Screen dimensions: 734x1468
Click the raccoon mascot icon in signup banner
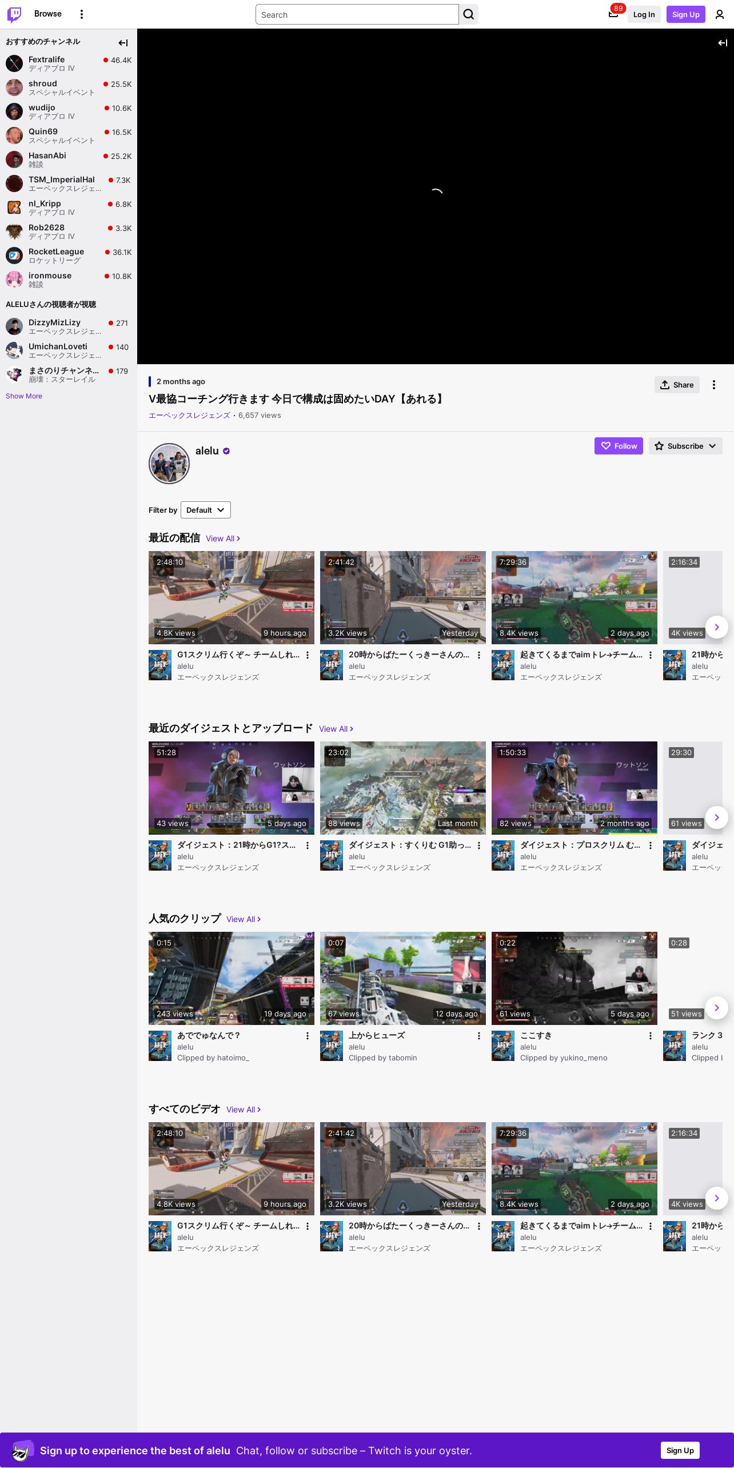point(22,1450)
